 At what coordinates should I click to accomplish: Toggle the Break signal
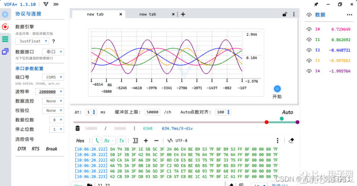[x=52, y=149]
